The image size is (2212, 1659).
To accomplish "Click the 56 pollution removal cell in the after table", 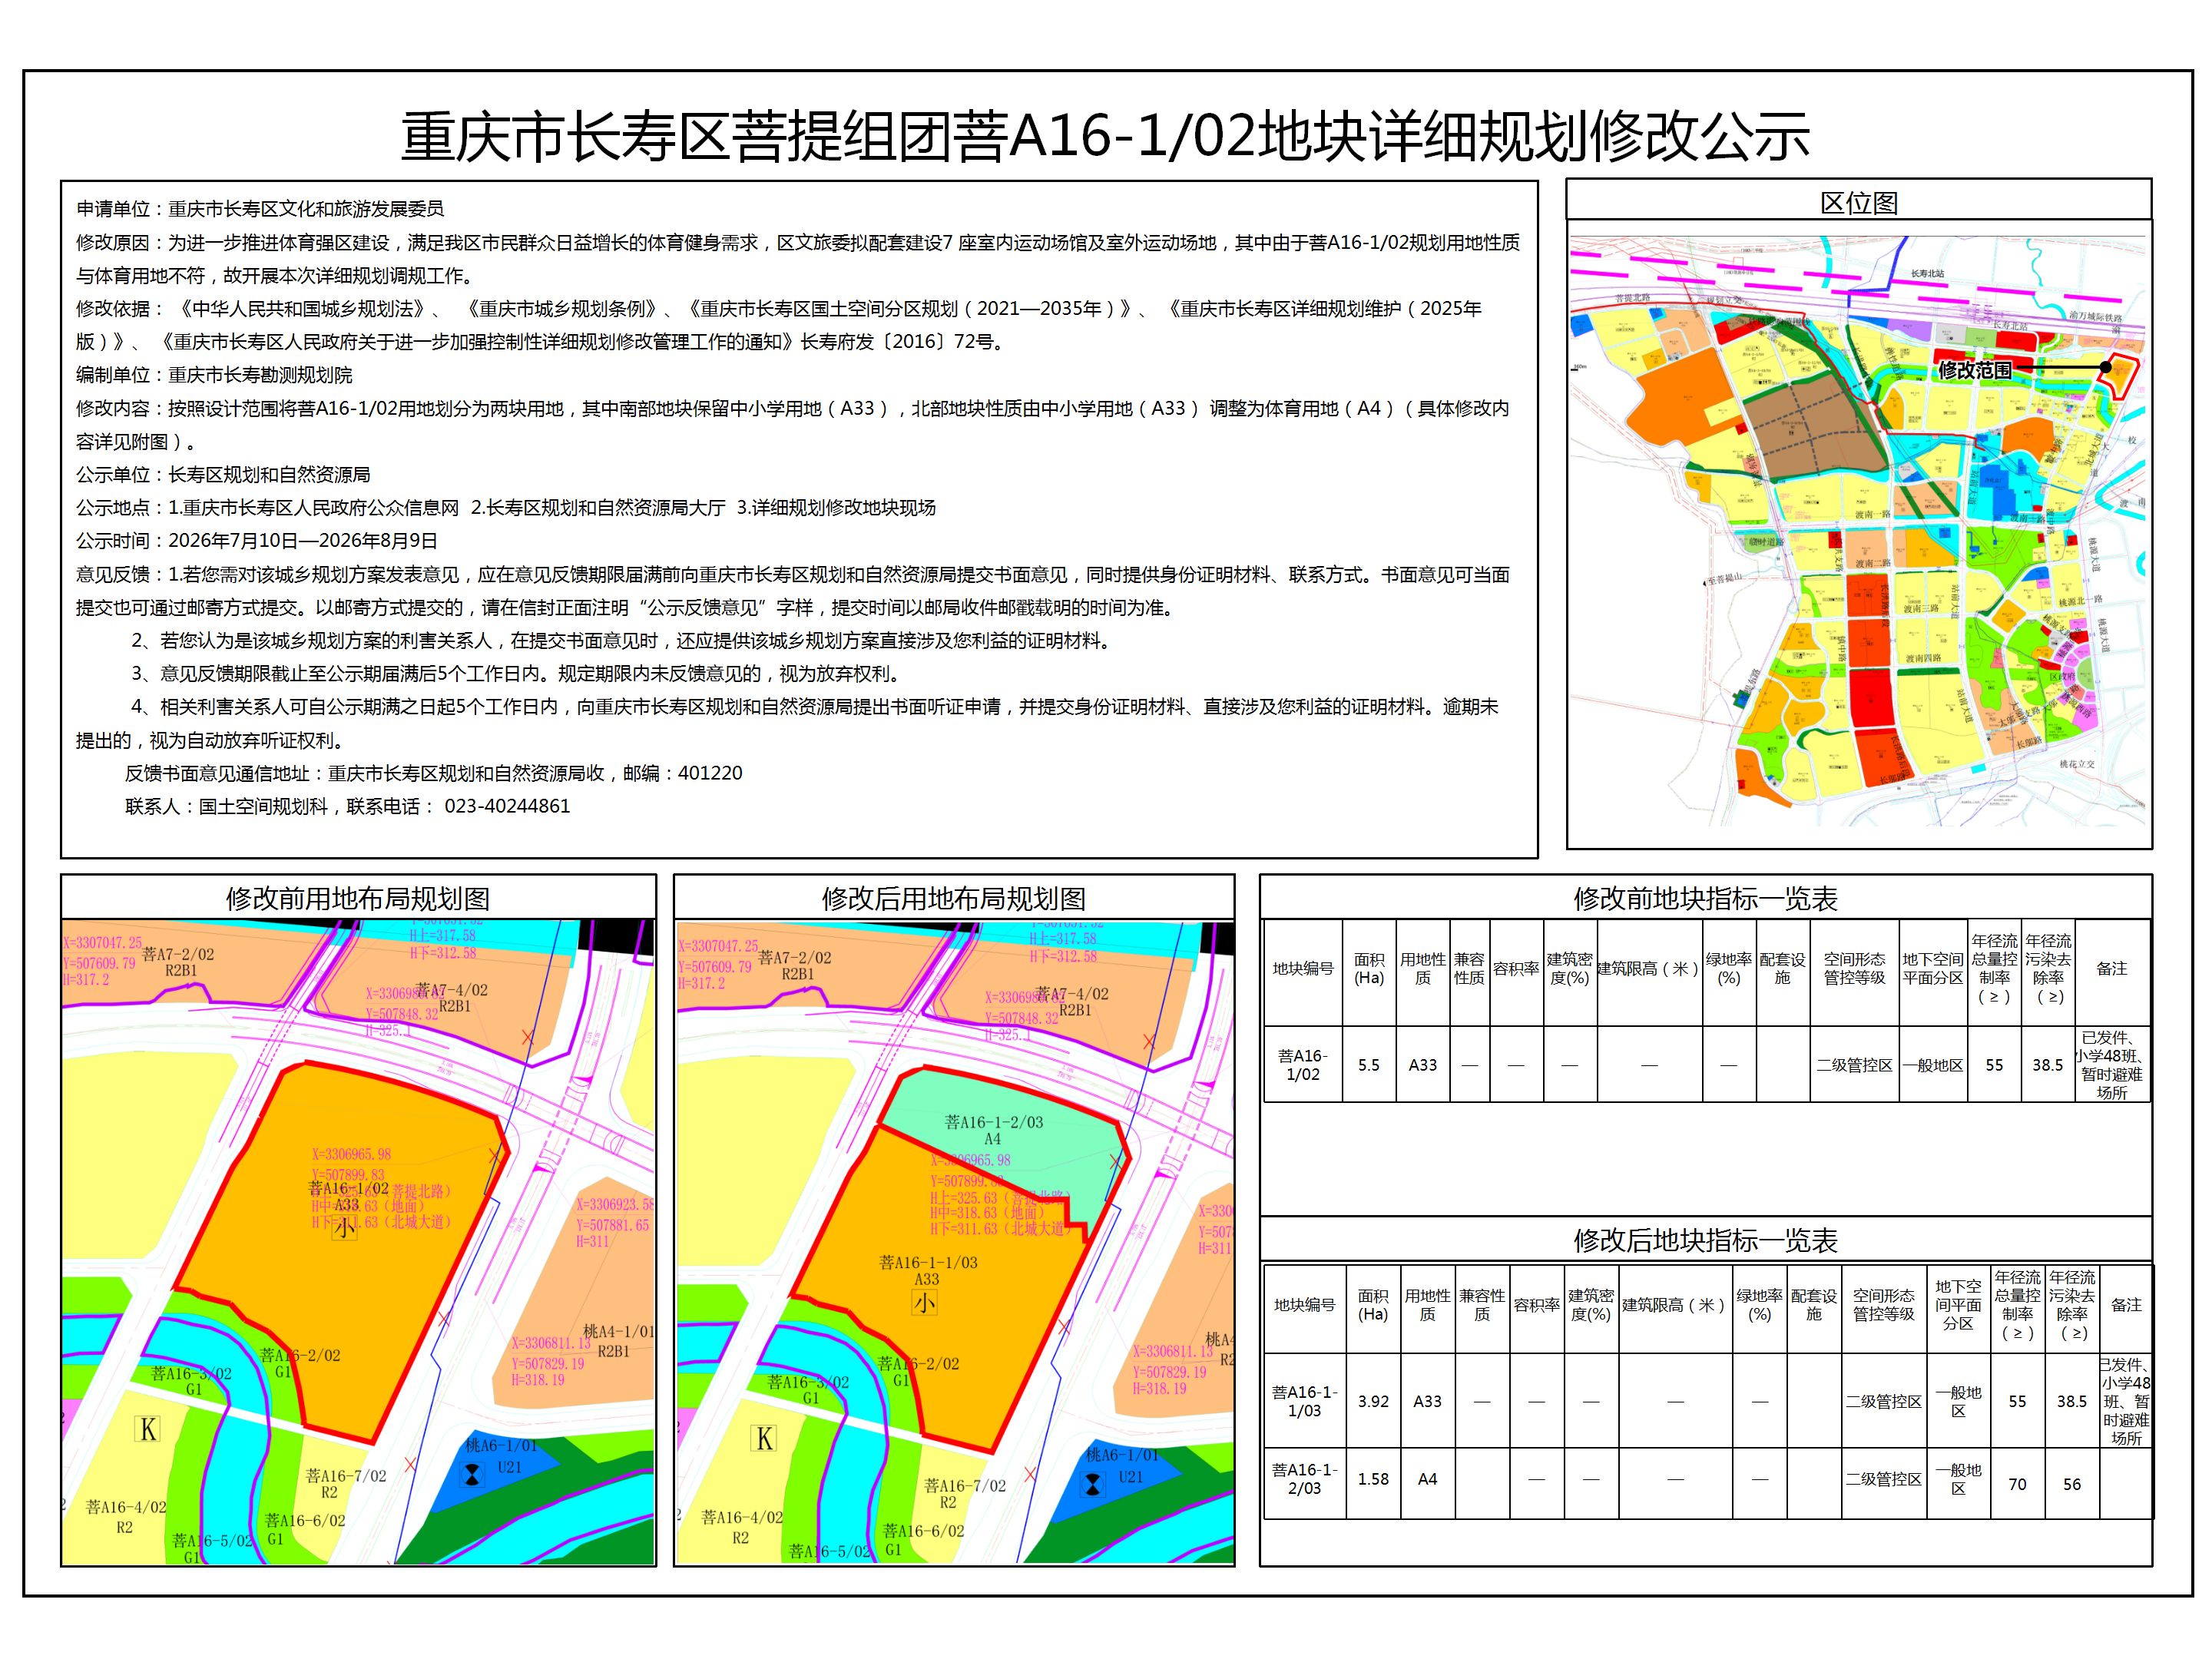I will (x=2071, y=1484).
